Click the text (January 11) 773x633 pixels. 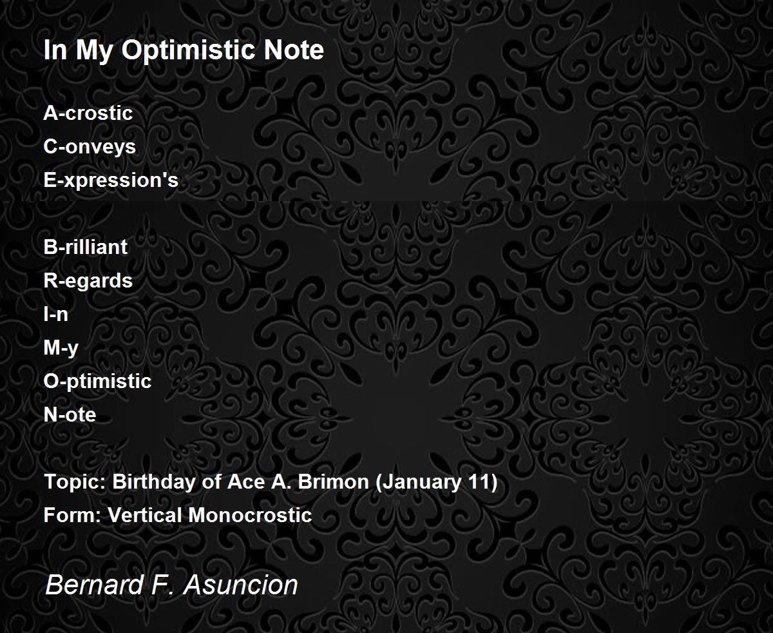436,482
